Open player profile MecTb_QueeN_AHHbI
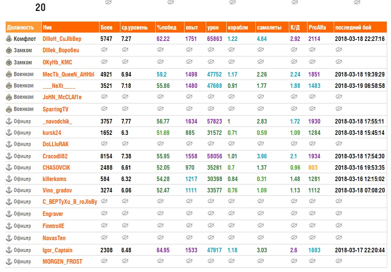Image resolution: width=391 pixels, height=272 pixels. (x=68, y=74)
